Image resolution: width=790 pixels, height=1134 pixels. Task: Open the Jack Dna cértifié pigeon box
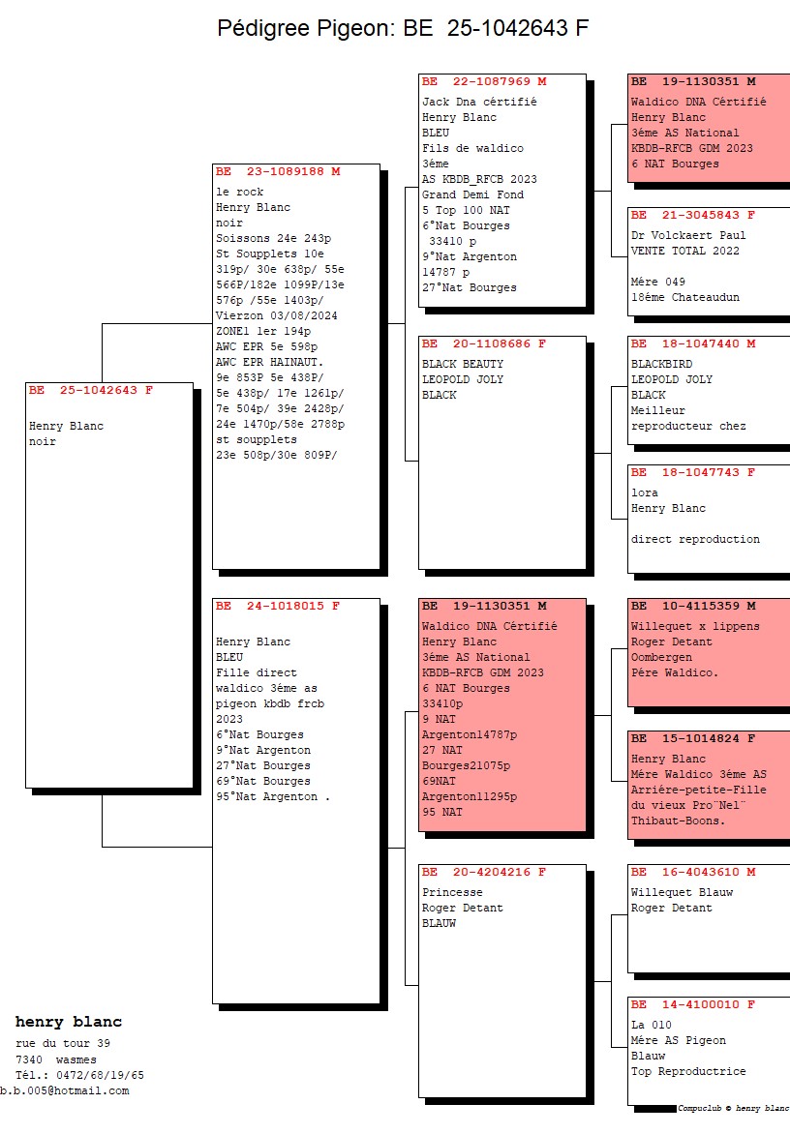coord(502,190)
